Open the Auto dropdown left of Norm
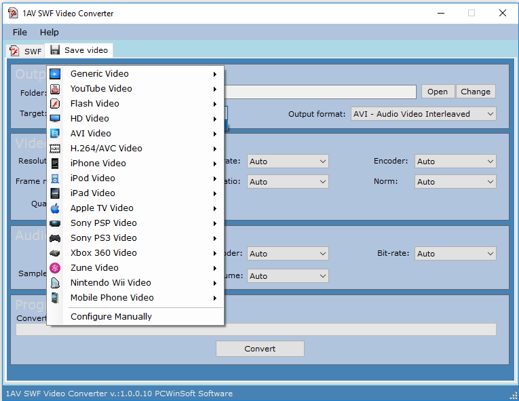Screen dimensions: 519x401 [288, 182]
